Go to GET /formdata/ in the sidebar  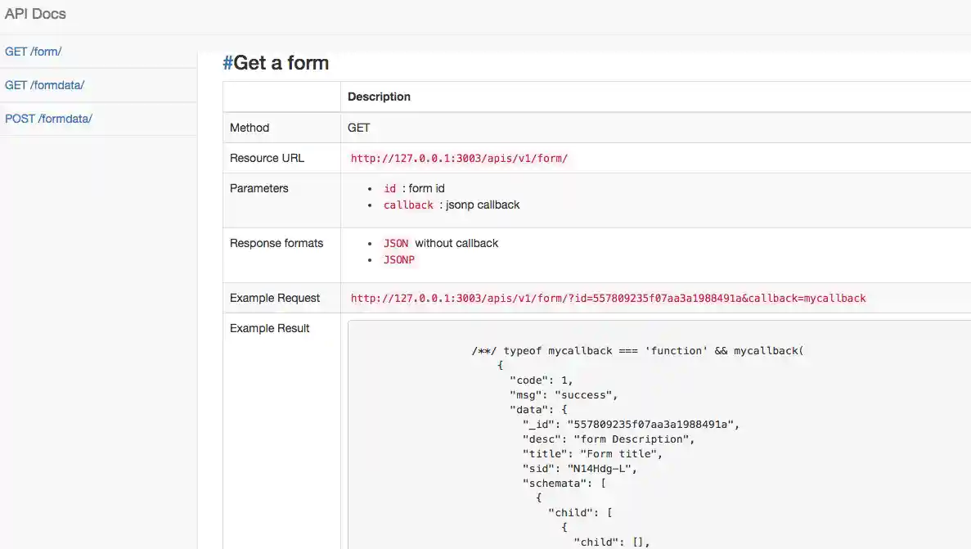click(45, 85)
